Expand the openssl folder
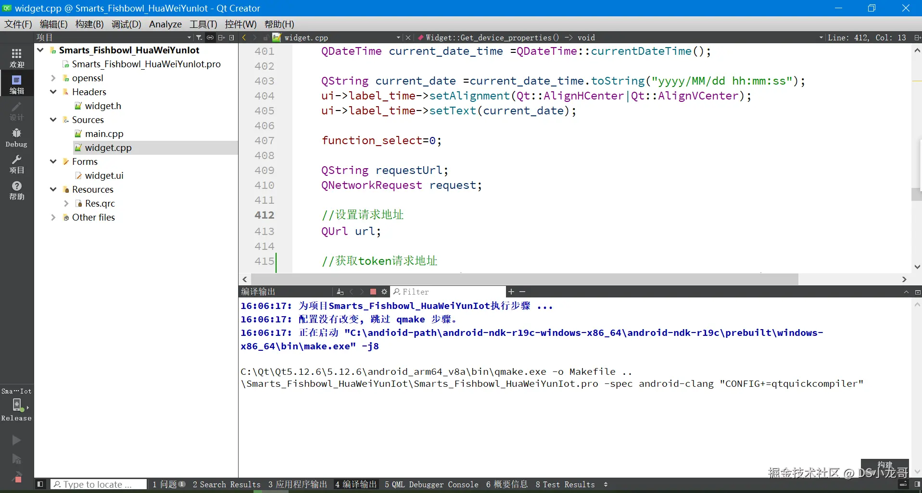Screen dimensions: 922x493 [x=53, y=78]
